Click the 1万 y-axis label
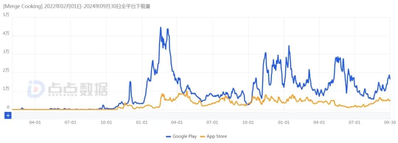The width and height of the screenshot is (398, 143). click(x=6, y=89)
